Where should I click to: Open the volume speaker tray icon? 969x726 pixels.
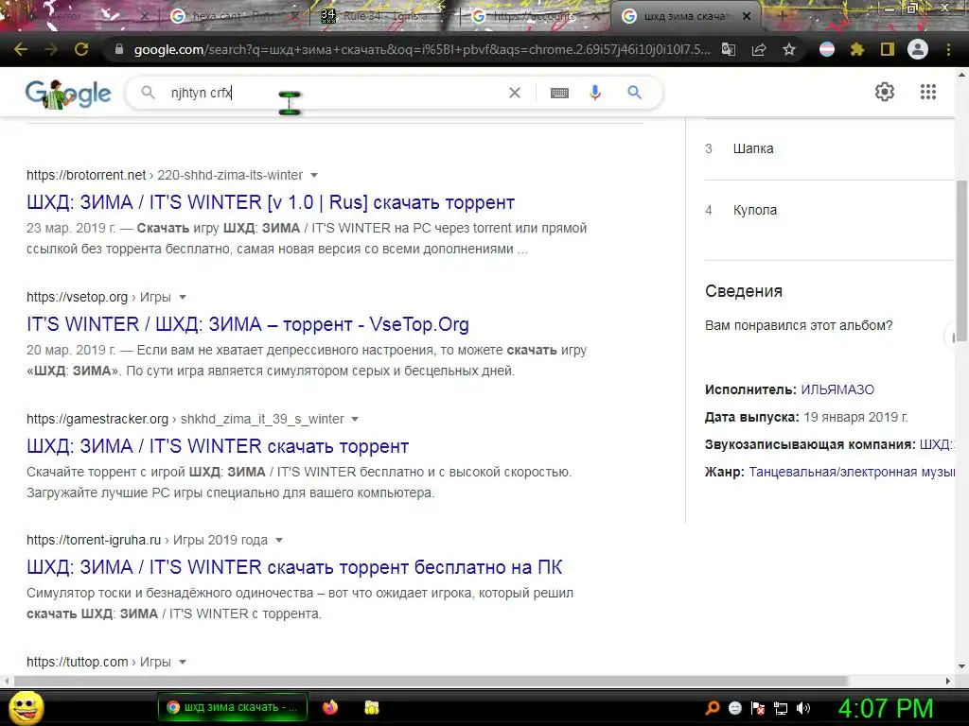tap(802, 708)
